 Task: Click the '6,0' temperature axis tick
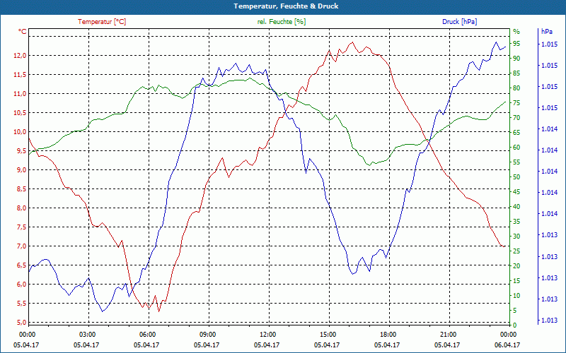21,285
